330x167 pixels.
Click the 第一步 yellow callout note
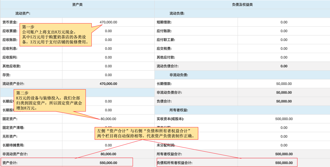click(x=56, y=35)
